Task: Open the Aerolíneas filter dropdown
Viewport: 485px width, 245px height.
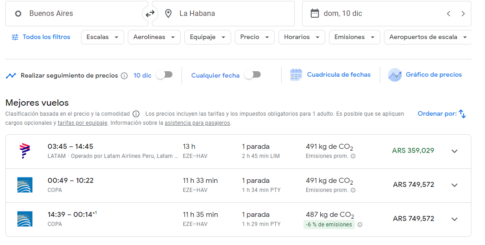Action: coord(154,37)
